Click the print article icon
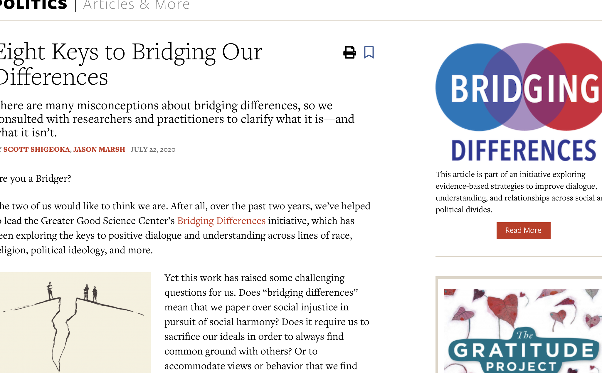 pyautogui.click(x=349, y=52)
